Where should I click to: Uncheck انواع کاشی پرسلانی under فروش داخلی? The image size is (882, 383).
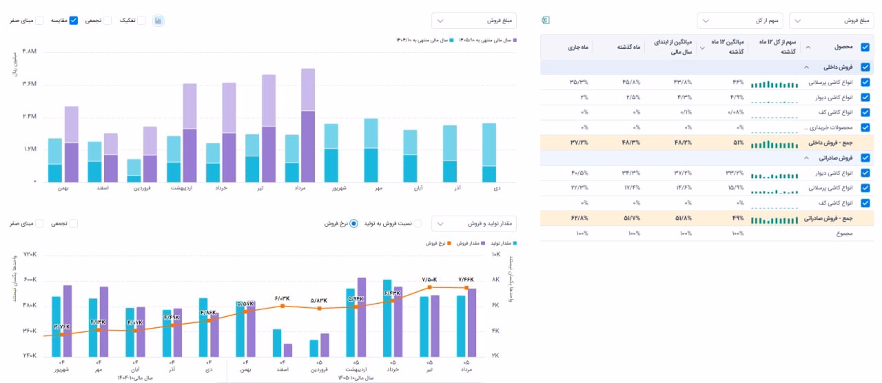[865, 83]
